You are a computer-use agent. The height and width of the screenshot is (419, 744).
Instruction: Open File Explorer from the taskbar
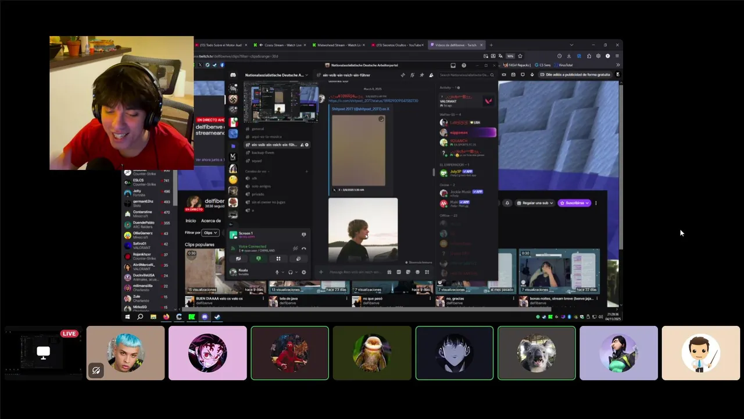point(153,317)
